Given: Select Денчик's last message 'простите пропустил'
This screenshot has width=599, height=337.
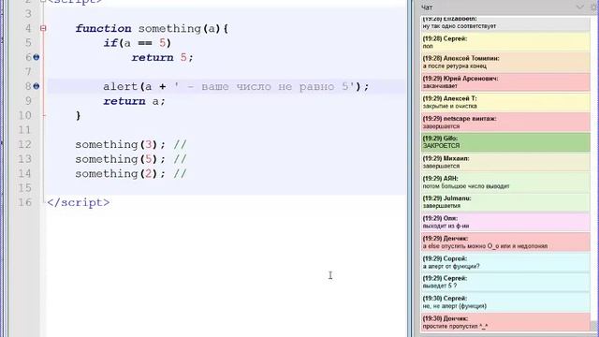Looking at the screenshot, I should coord(505,322).
